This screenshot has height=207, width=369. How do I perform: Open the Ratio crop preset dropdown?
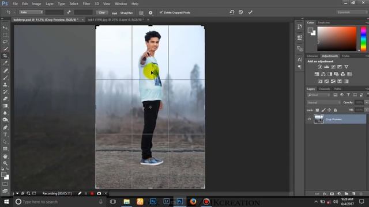click(31, 12)
